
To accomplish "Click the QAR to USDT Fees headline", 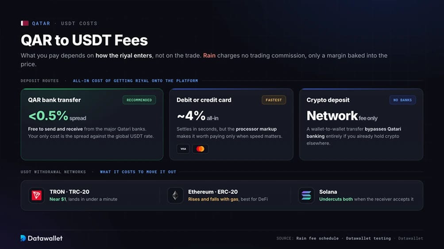I will [x=85, y=40].
